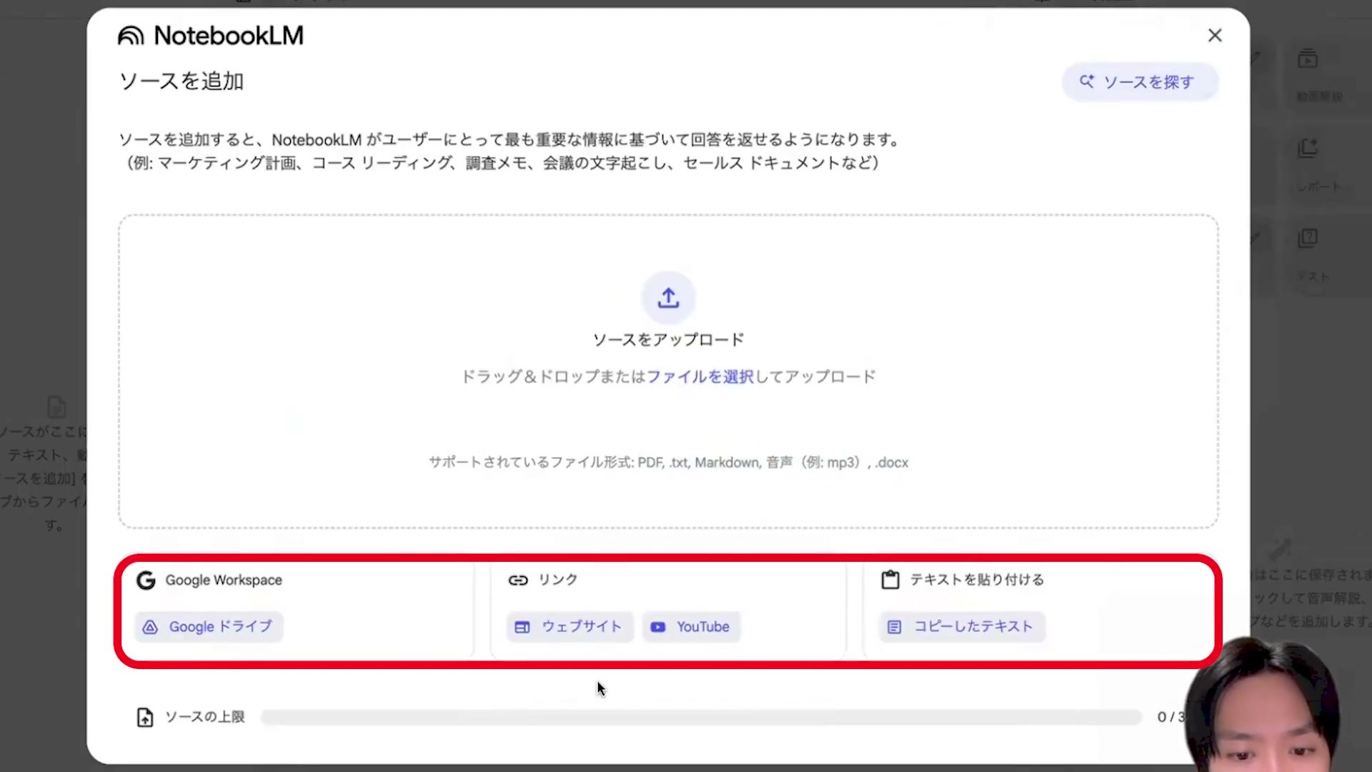The image size is (1372, 772).
Task: Open the ファイルを選択 link
Action: (x=700, y=377)
